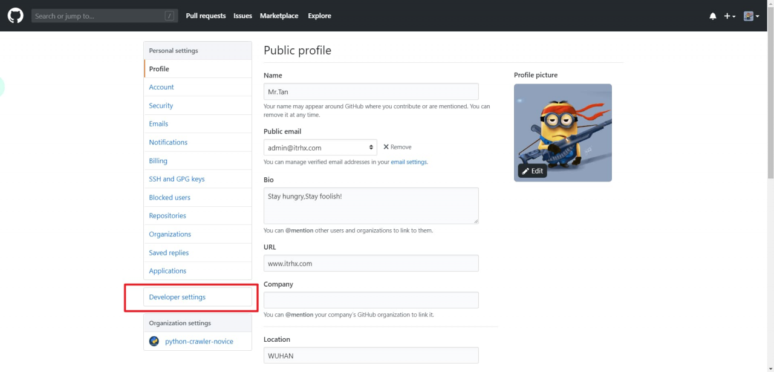Open the user avatar menu

pos(751,16)
